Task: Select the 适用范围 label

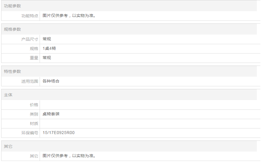Action: pyautogui.click(x=30, y=81)
